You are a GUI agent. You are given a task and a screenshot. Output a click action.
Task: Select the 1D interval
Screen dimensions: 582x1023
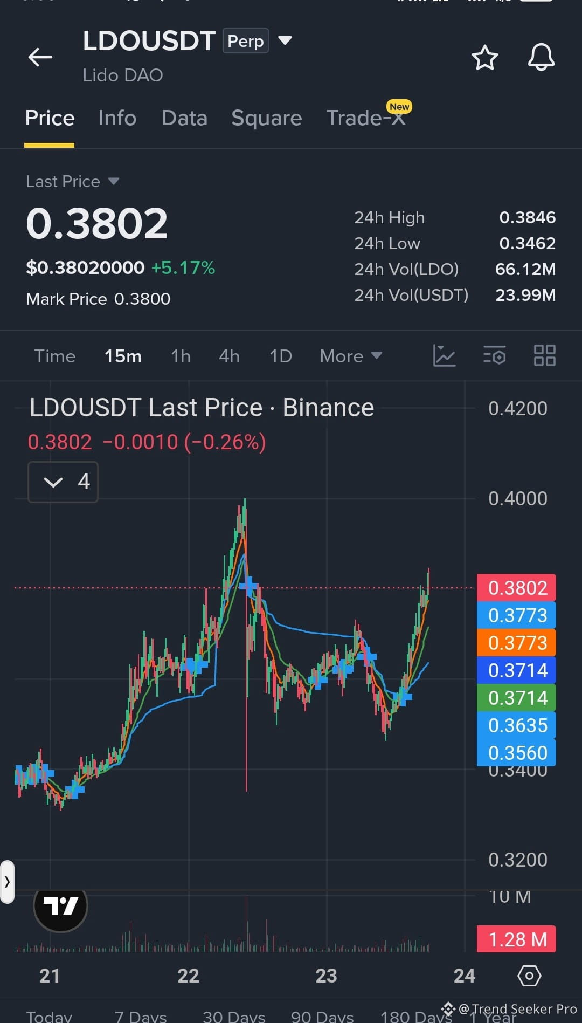(281, 356)
